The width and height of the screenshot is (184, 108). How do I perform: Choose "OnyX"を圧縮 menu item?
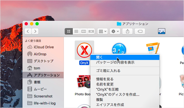tap(125, 89)
